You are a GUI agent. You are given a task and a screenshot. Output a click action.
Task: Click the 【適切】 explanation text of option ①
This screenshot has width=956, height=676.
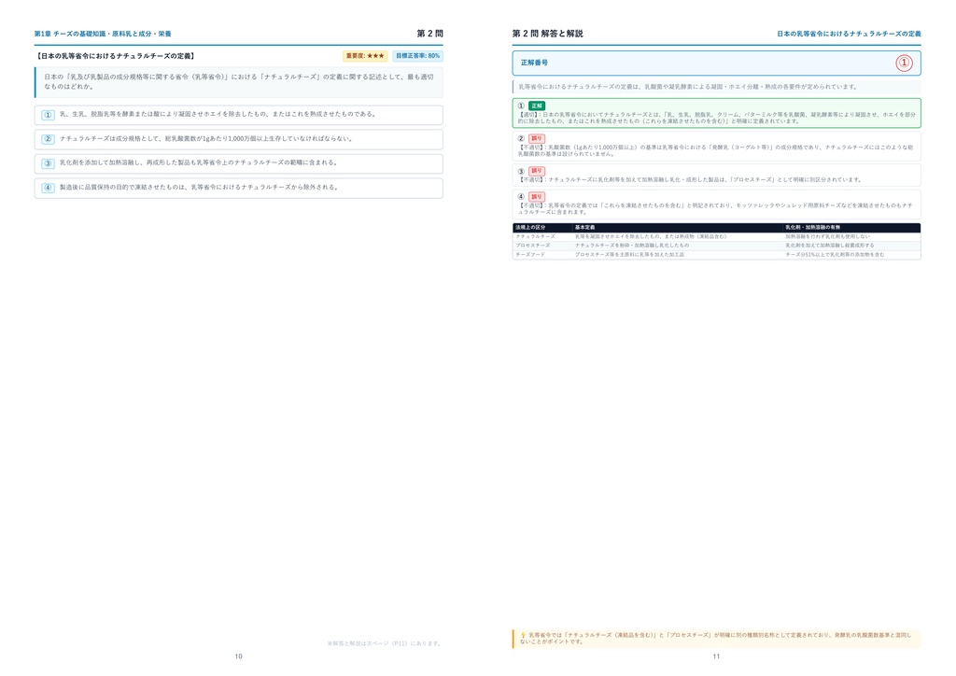(716, 118)
